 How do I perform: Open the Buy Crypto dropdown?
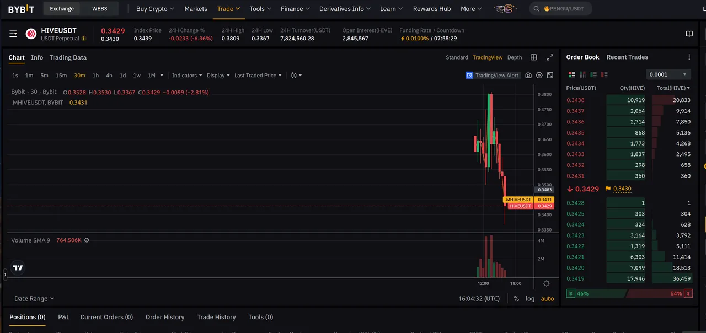(155, 9)
